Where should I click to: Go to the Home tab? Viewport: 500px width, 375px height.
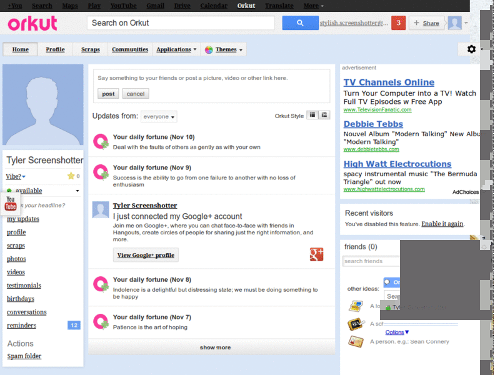21,49
